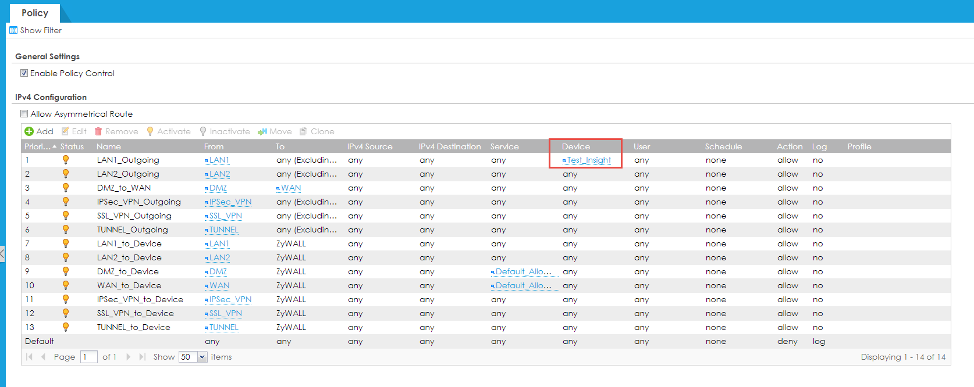Click the Clone rule icon
974x387 pixels.
(303, 131)
